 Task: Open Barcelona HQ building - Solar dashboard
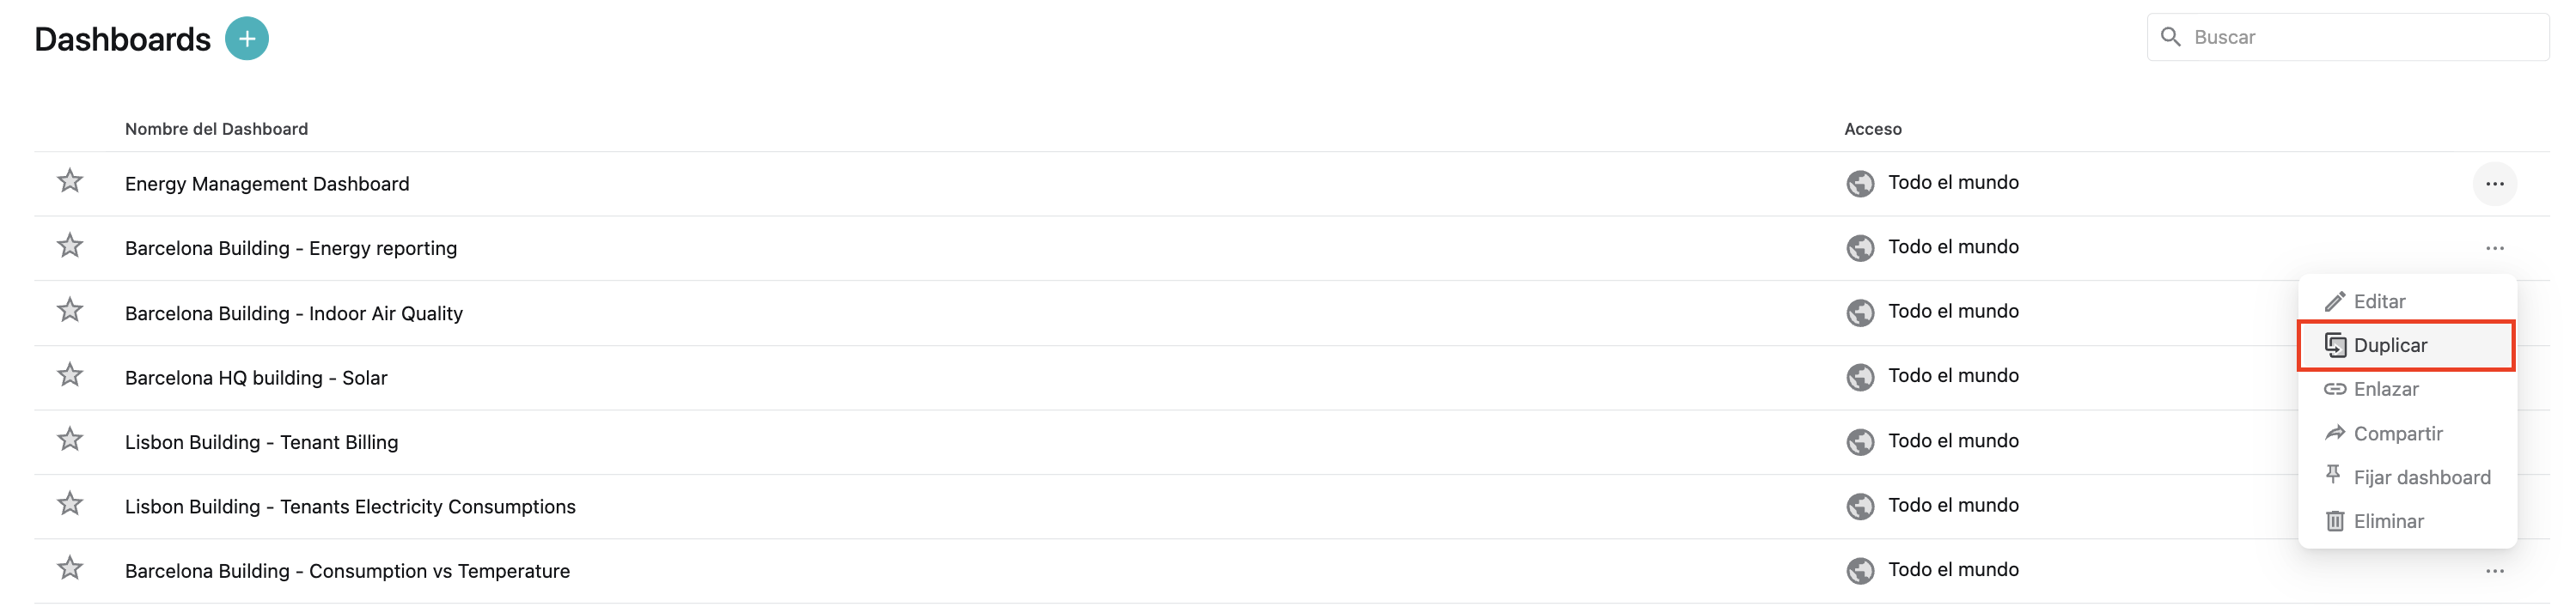pyautogui.click(x=256, y=378)
